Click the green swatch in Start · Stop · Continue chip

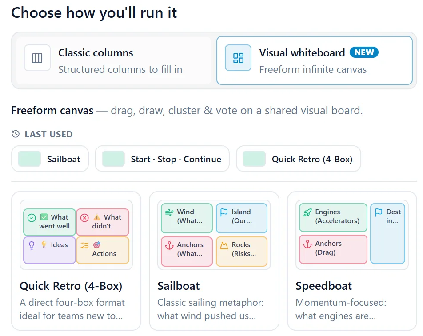(113, 159)
